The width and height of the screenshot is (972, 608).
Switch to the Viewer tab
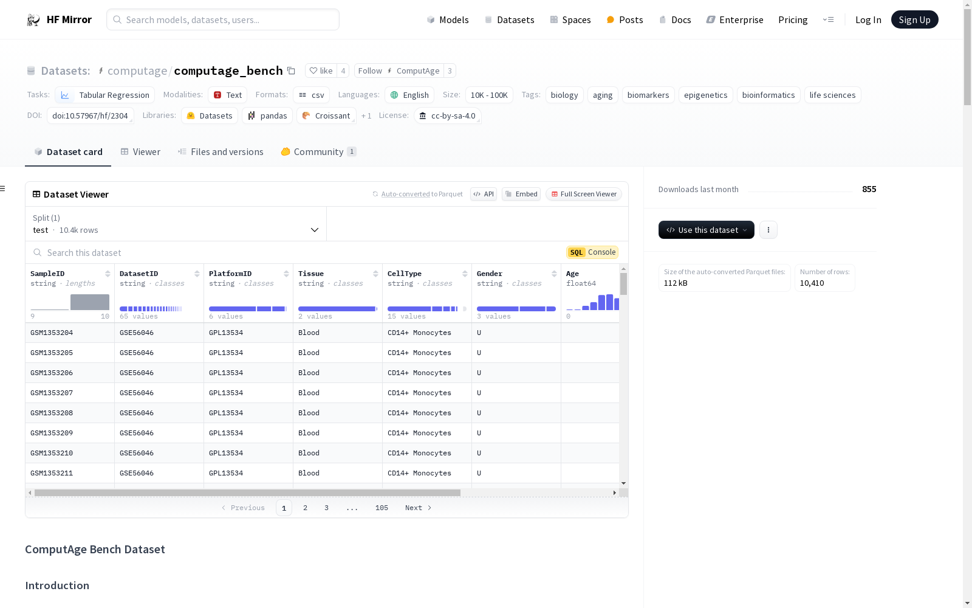coord(140,152)
